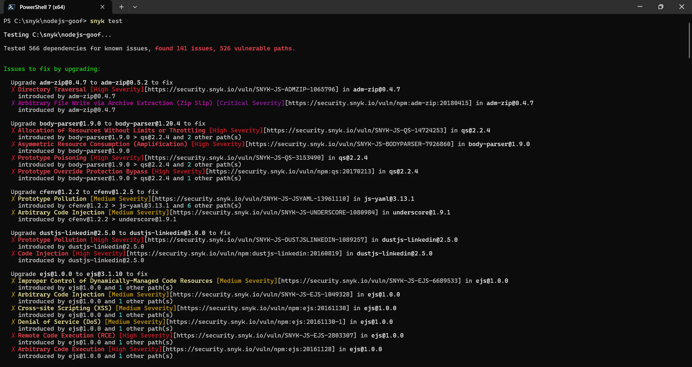
Task: Click 'found 141 issues, 526 vulnerable paths.' text
Action: point(225,48)
